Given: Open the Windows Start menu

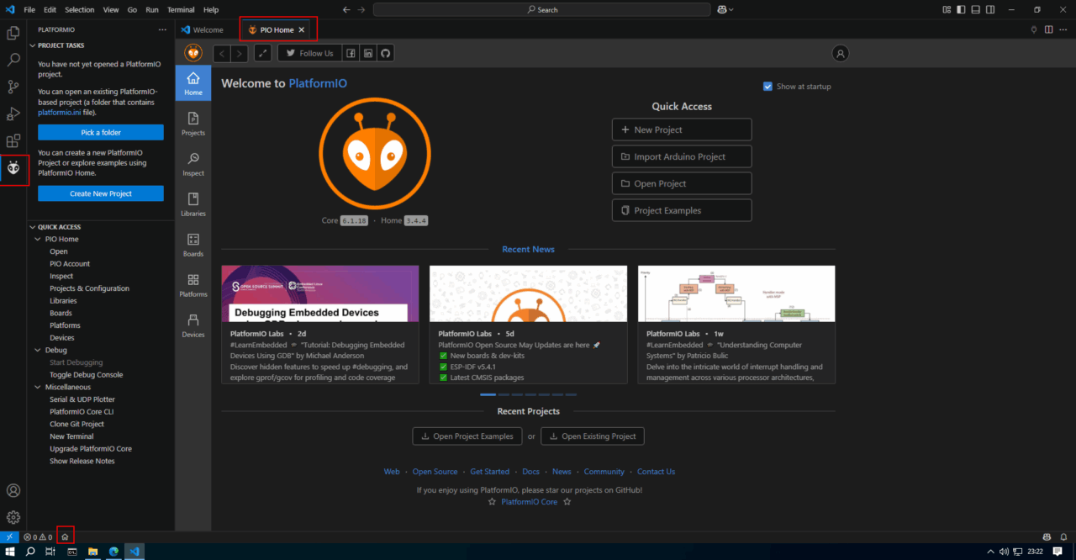Looking at the screenshot, I should tap(10, 552).
